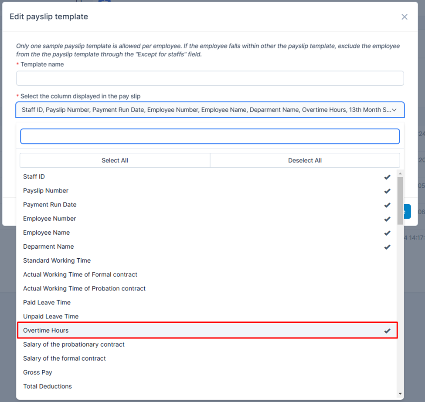The width and height of the screenshot is (425, 402).
Task: Click the Payment Run Date checkmark
Action: (x=387, y=205)
